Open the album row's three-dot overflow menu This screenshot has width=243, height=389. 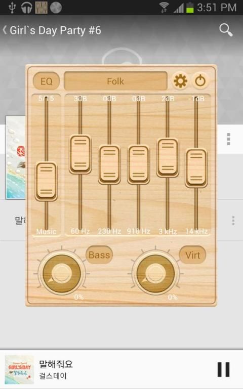click(x=229, y=139)
